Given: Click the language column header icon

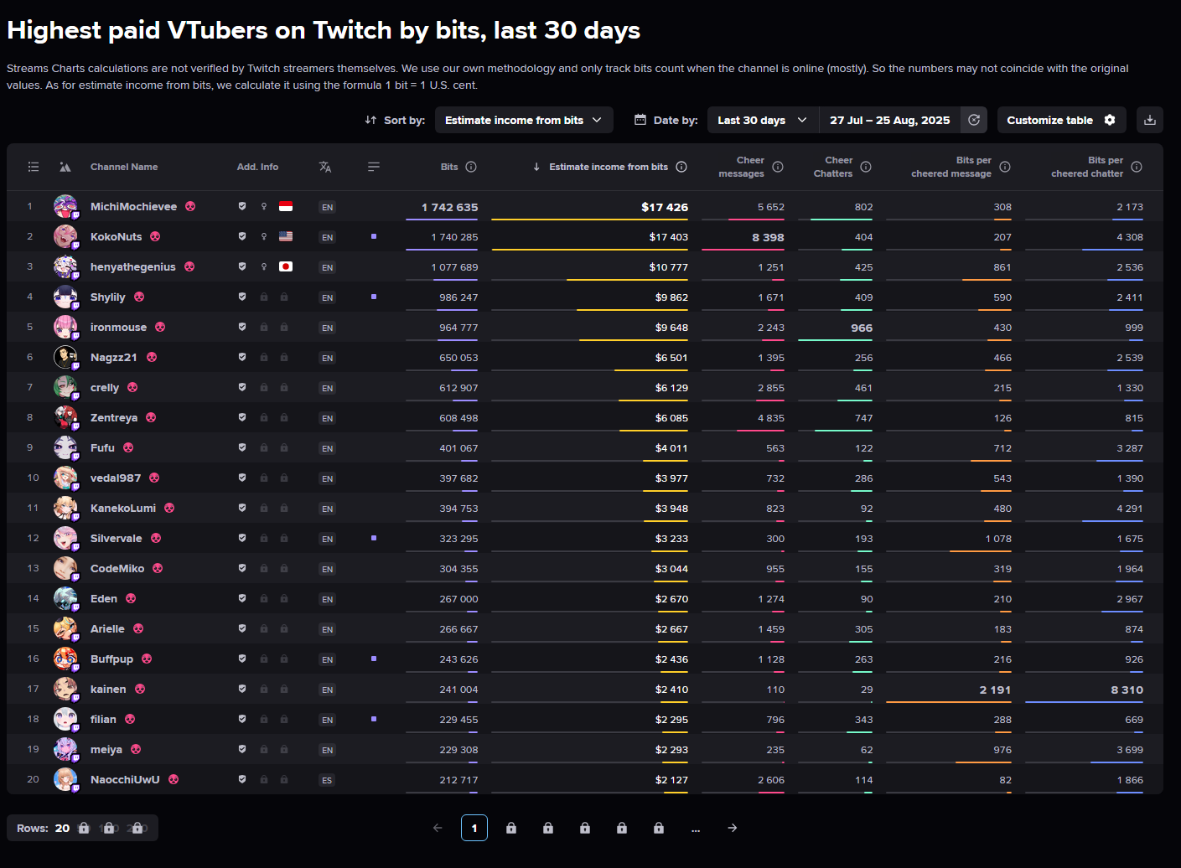Looking at the screenshot, I should (x=325, y=167).
